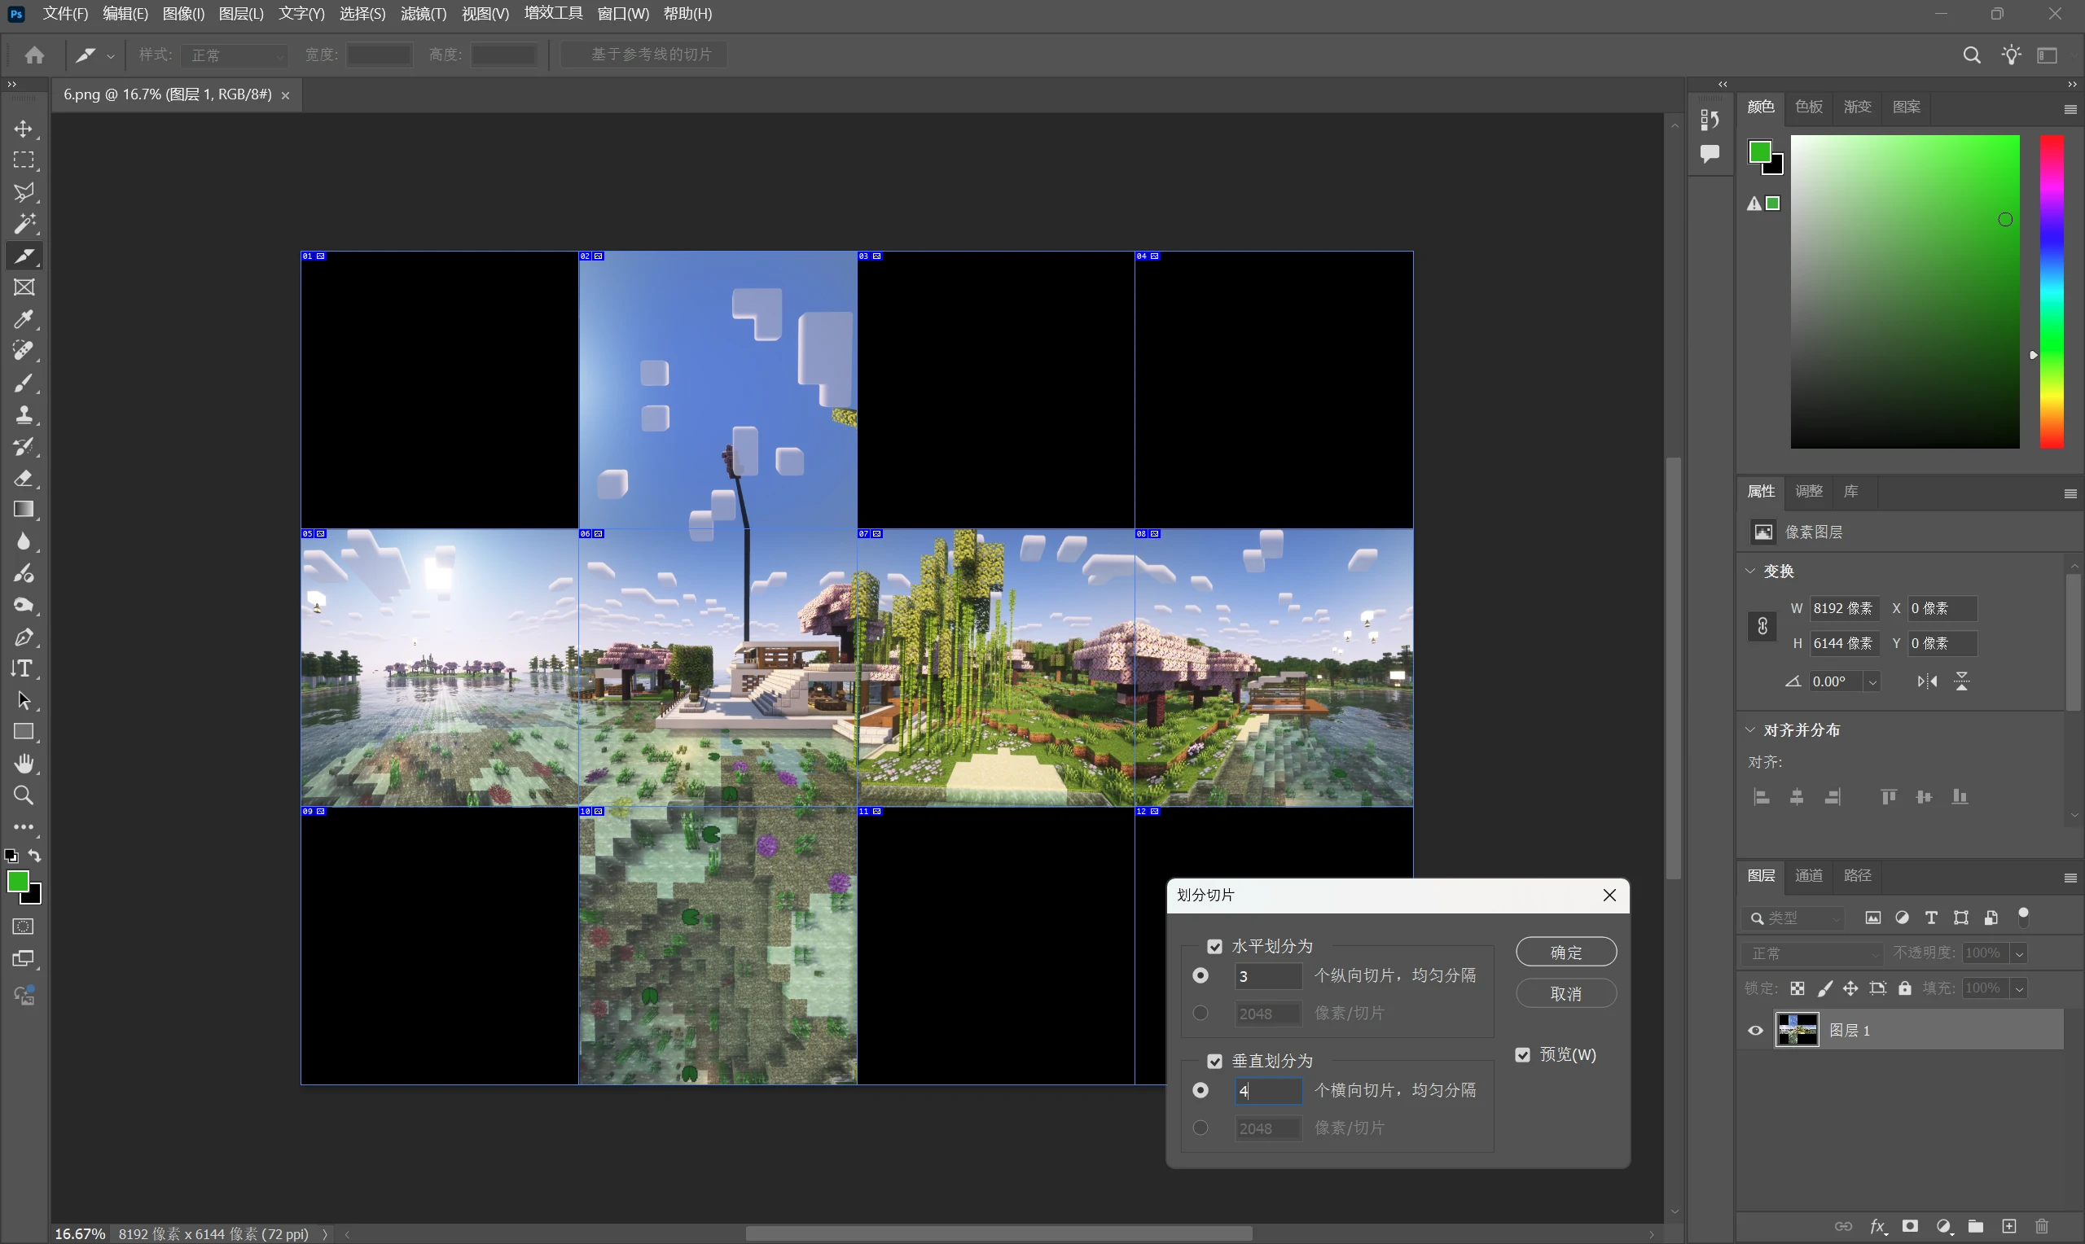2085x1244 pixels.
Task: Click the delete layer trash icon
Action: tap(2041, 1226)
